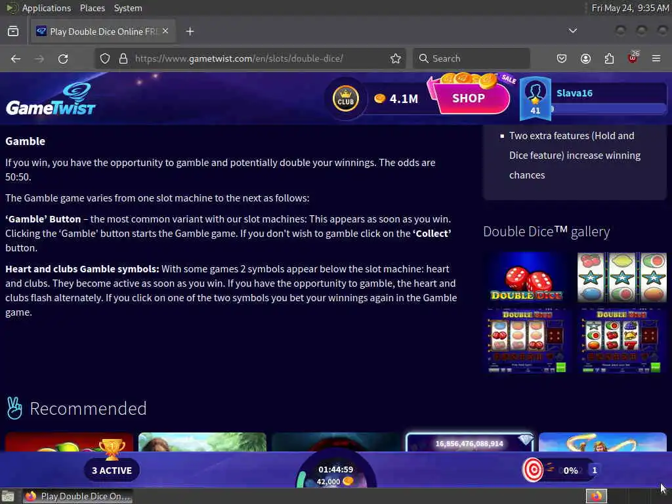Open the gallery thumbnail with star reels

pyautogui.click(x=622, y=278)
